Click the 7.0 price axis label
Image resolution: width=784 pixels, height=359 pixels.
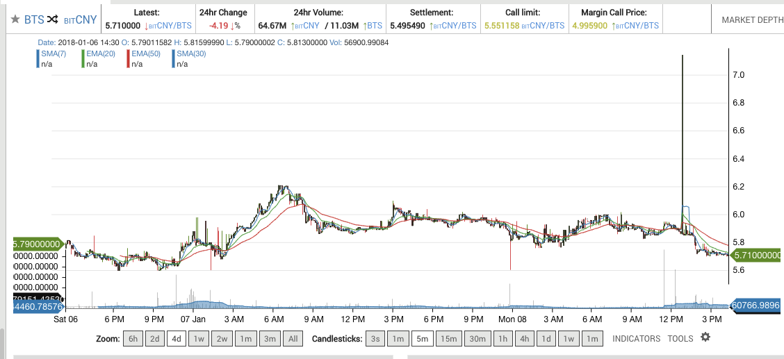pos(739,75)
